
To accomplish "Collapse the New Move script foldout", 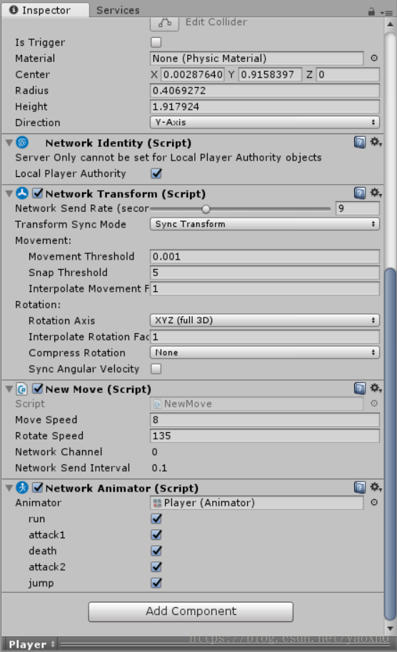I will pyautogui.click(x=9, y=389).
